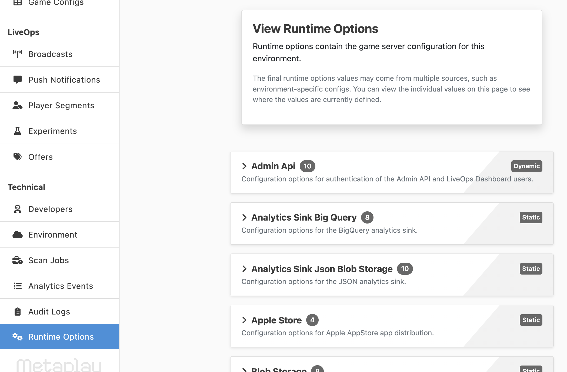Expand the Apple Store section
The width and height of the screenshot is (567, 372).
tap(244, 320)
